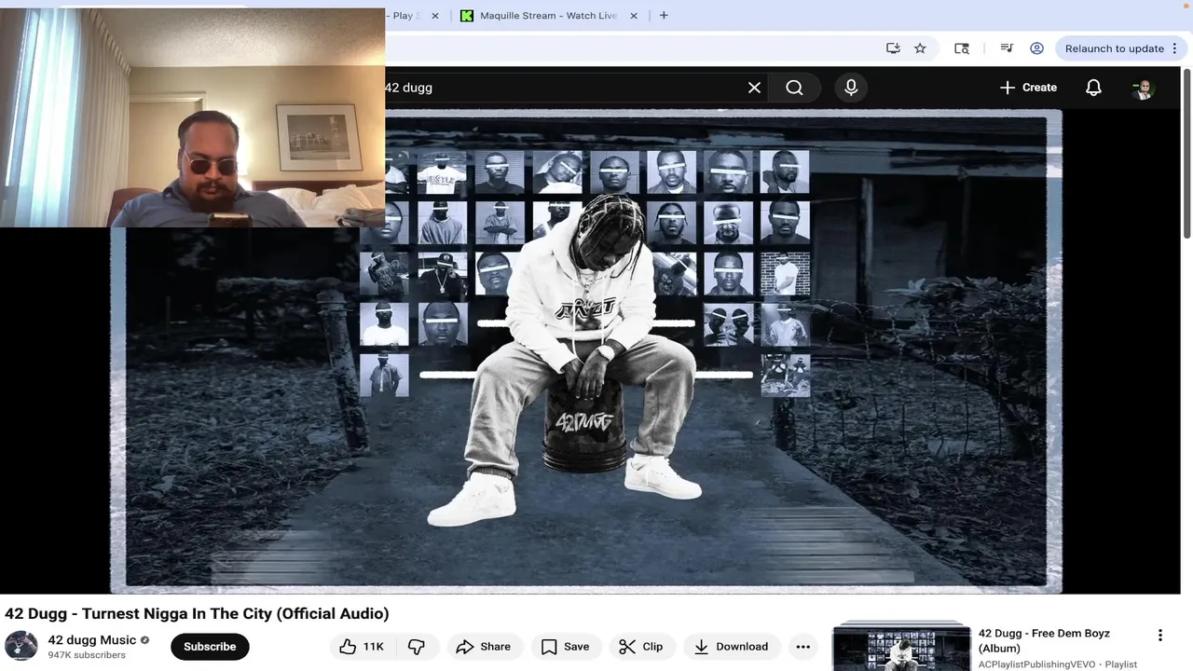This screenshot has width=1193, height=671.
Task: Start voice search with the microphone
Action: pos(851,88)
